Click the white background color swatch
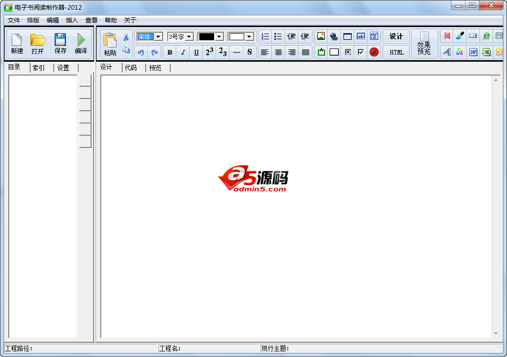 point(237,37)
